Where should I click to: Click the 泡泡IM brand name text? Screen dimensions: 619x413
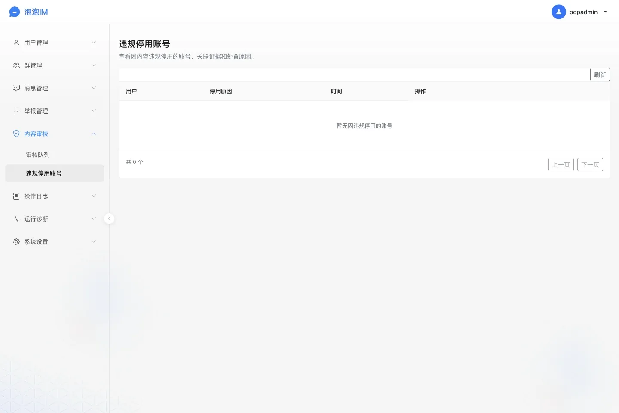tap(36, 12)
